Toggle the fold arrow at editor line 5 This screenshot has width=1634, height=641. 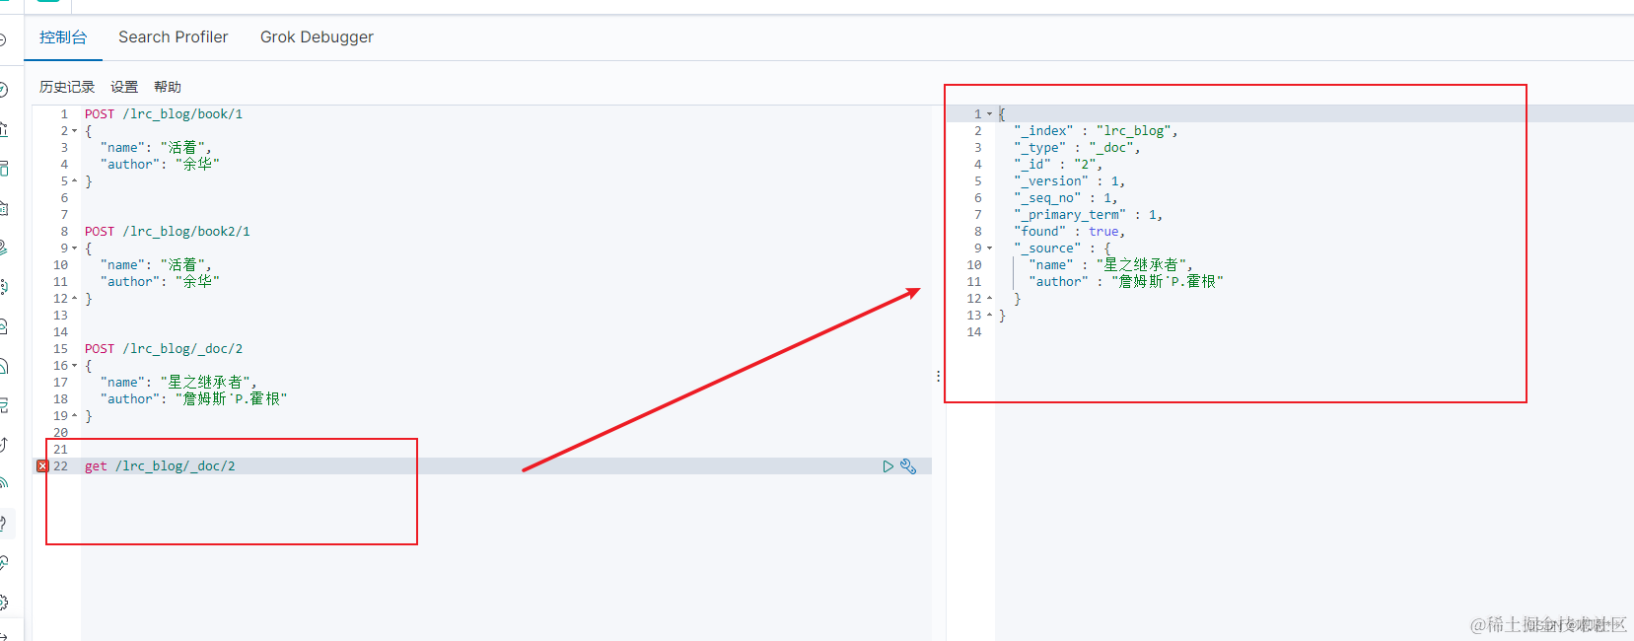click(x=74, y=181)
